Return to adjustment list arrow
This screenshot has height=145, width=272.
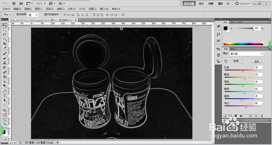pyautogui.click(x=225, y=116)
